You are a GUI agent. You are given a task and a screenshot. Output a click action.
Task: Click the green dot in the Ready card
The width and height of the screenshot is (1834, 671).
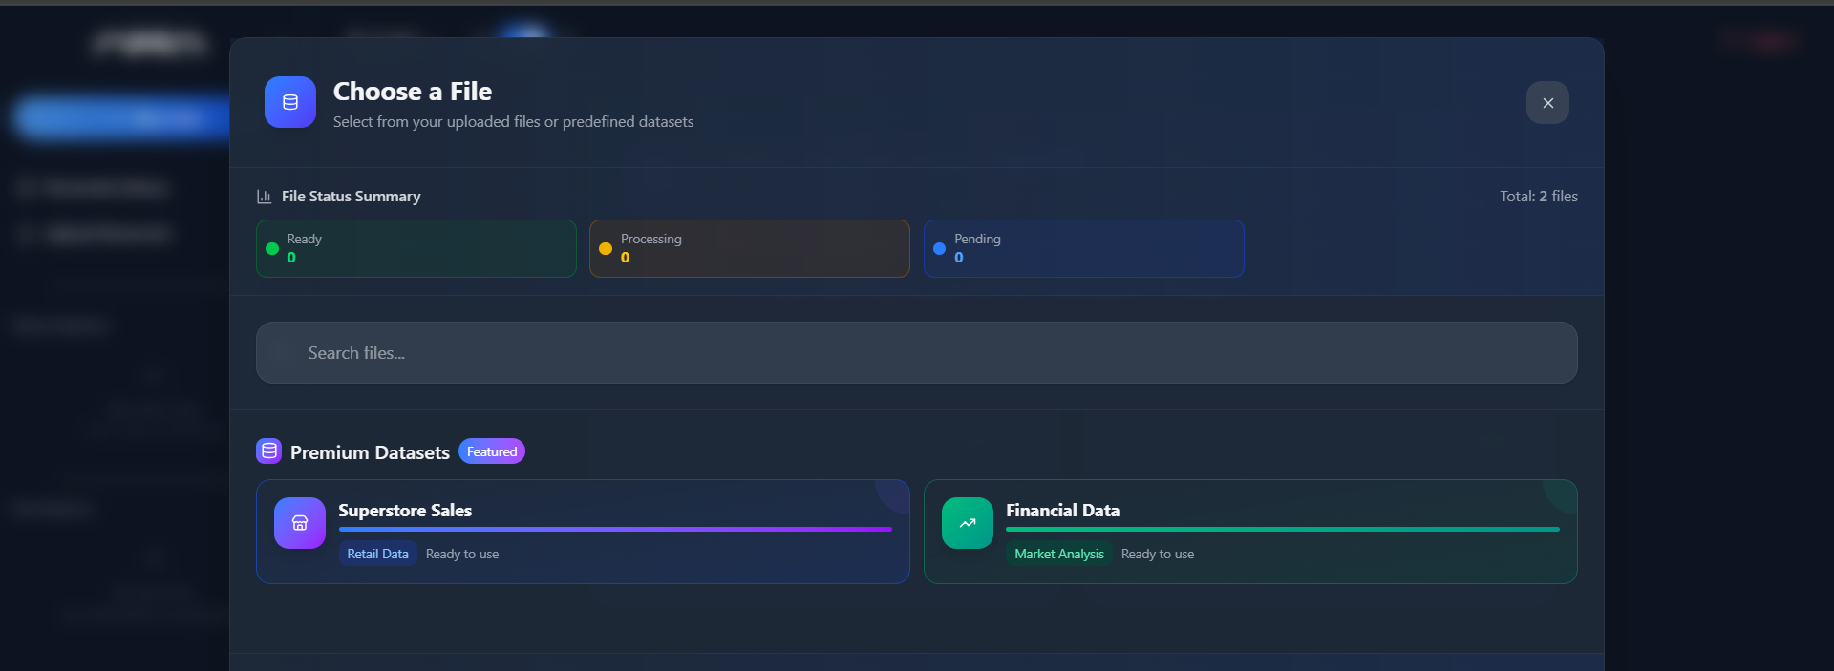(x=272, y=249)
